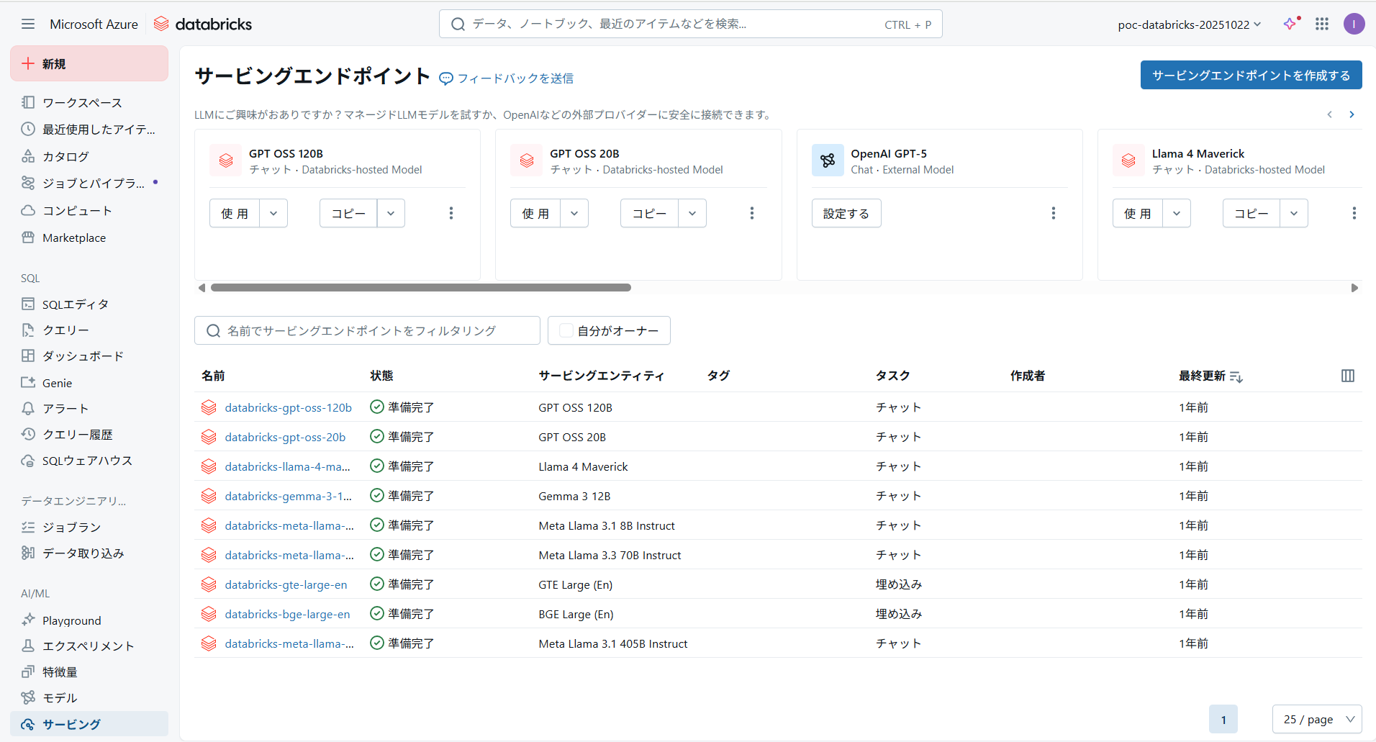Open the Databricks Assistant sparkle icon
Viewport: 1376px width, 742px height.
tap(1289, 24)
